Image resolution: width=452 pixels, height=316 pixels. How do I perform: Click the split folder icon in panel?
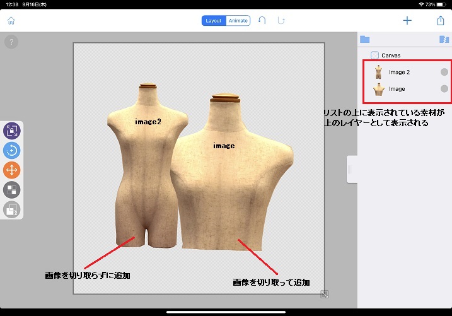click(x=444, y=39)
